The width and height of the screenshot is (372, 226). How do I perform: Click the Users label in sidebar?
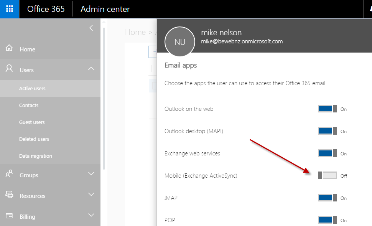(x=26, y=70)
